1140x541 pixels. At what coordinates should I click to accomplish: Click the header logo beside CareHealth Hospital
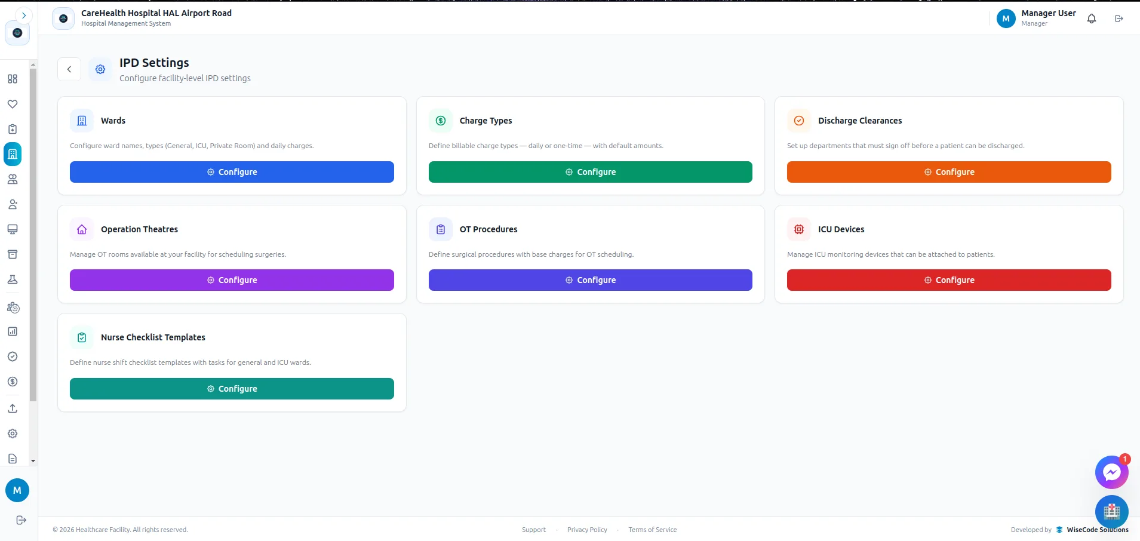coord(63,19)
